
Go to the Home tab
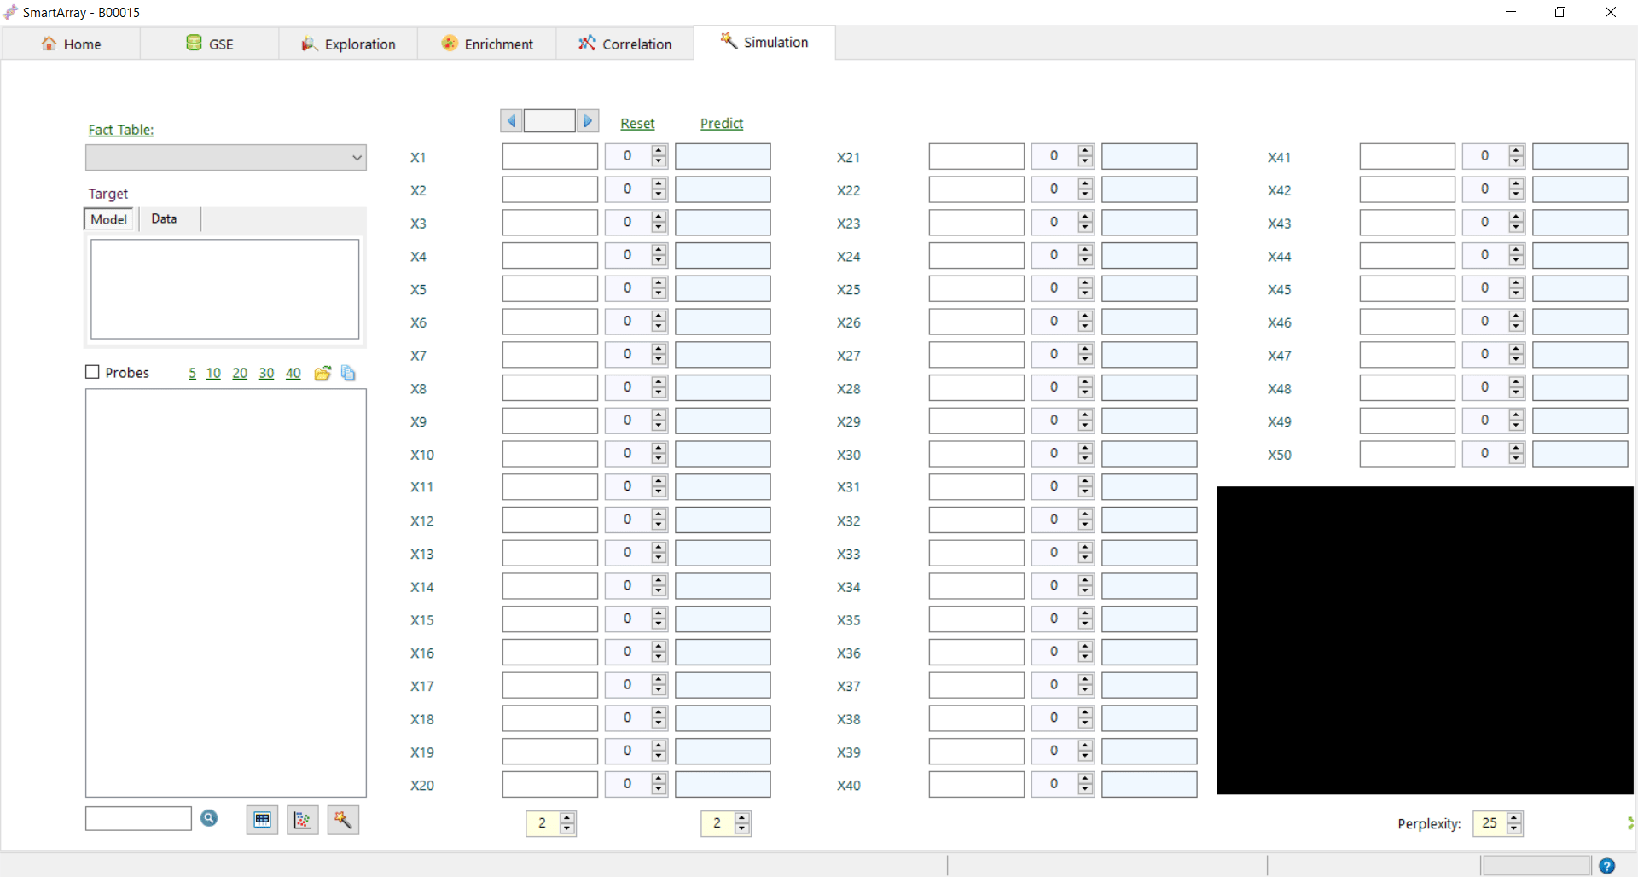pyautogui.click(x=72, y=44)
